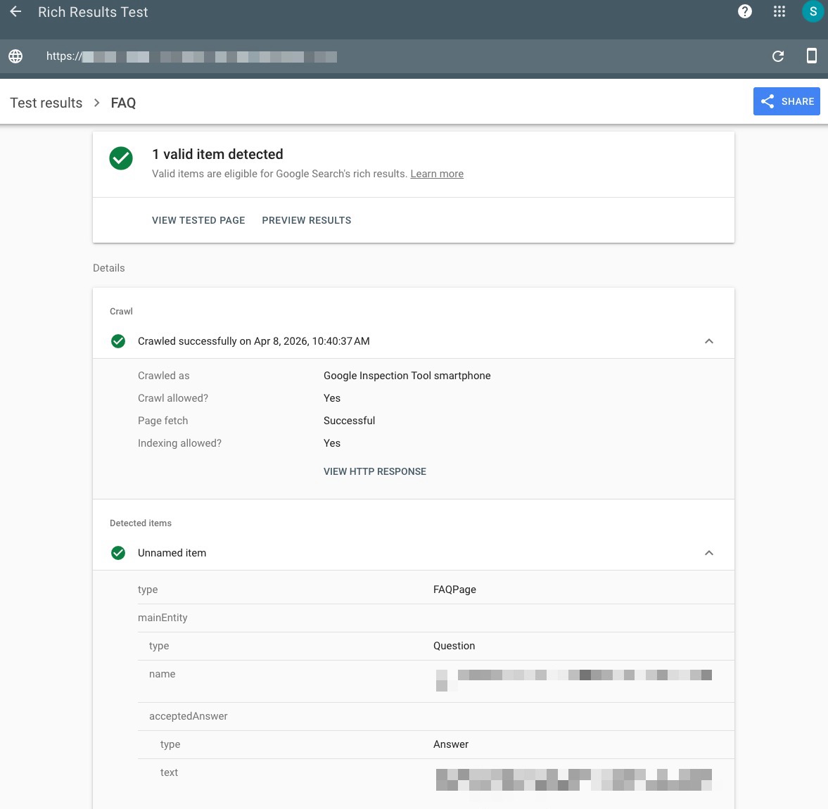The width and height of the screenshot is (828, 809).
Task: Click the '1 valid item detected' heading
Action: click(217, 154)
